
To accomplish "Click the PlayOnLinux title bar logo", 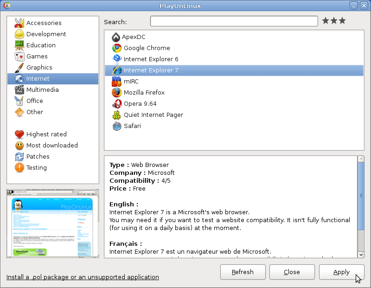I will pyautogui.click(x=7, y=5).
